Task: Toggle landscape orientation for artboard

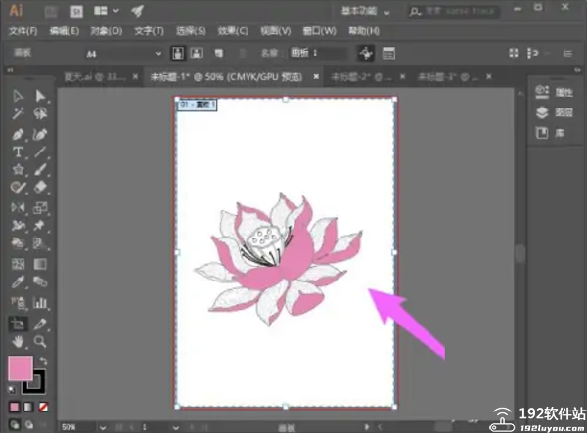Action: [197, 53]
